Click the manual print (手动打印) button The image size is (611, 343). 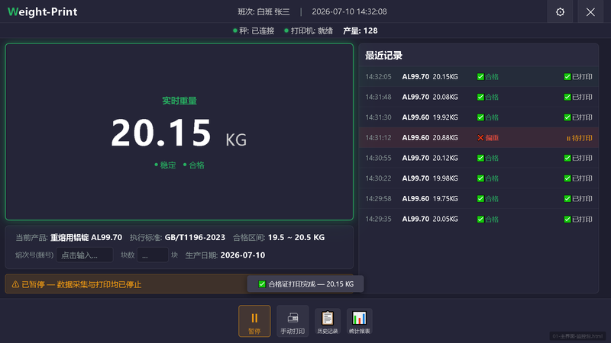pyautogui.click(x=293, y=321)
